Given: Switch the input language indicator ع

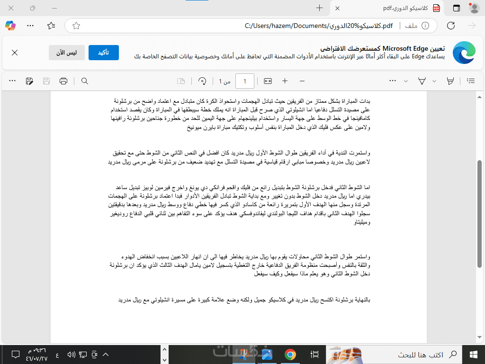Looking at the screenshot, I should (x=57, y=355).
